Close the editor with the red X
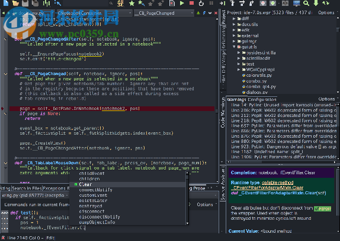Image resolution: width=340 pixels, height=241 pixels. (x=216, y=13)
